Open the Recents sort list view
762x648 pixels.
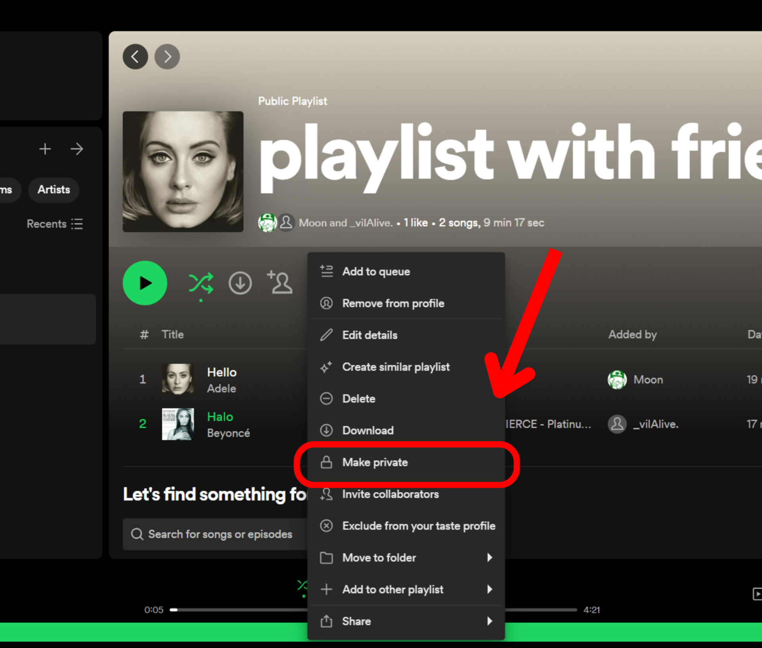coord(55,224)
